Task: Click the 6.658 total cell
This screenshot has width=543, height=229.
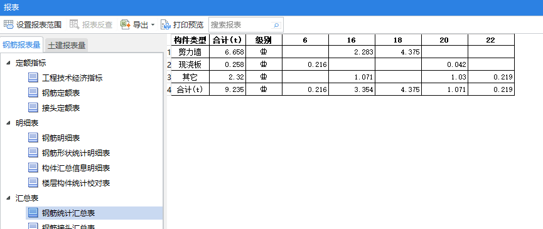Action: (227, 52)
